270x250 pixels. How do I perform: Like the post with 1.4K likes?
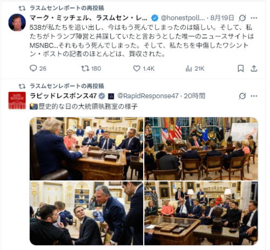pyautogui.click(x=144, y=69)
